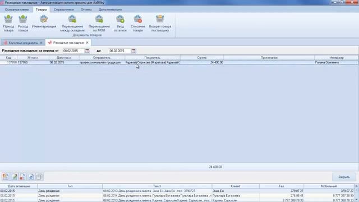Click sum cell 24 400.00 in invoice row

coord(202,62)
